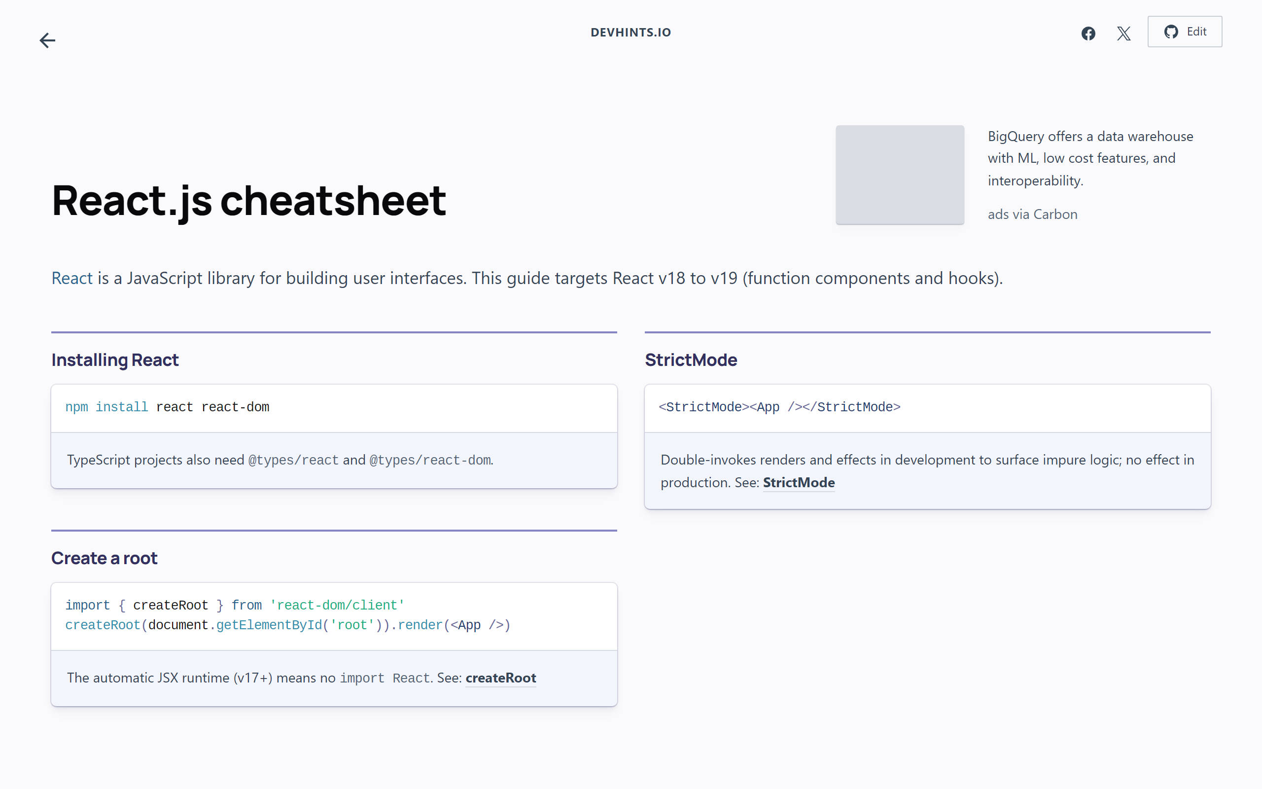The height and width of the screenshot is (789, 1262).
Task: Go to DEVHINTS.IO home link
Action: 631,33
